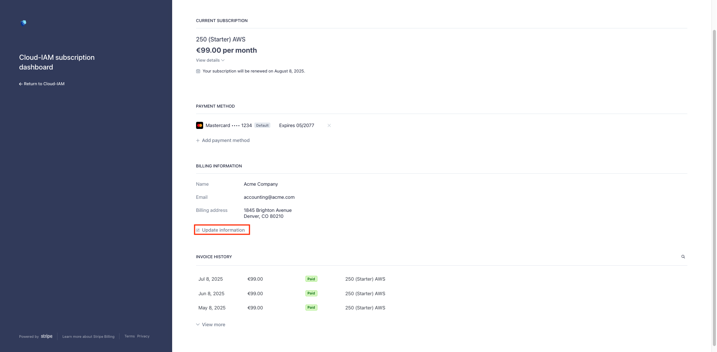Click Paid badge for Jun 8 invoice
717x352 pixels.
311,293
